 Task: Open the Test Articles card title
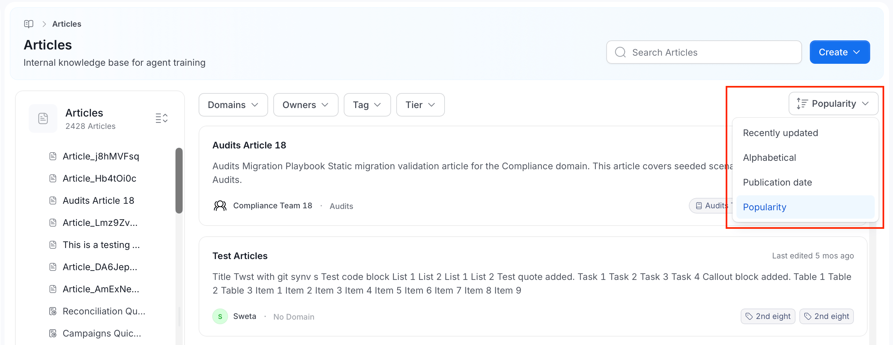click(x=240, y=256)
